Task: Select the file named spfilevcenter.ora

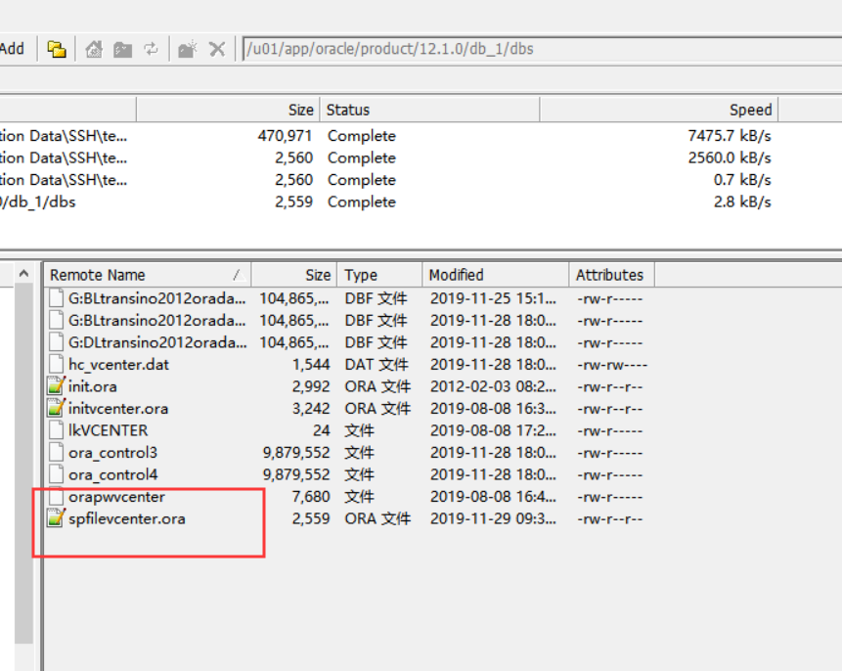Action: coord(127,519)
